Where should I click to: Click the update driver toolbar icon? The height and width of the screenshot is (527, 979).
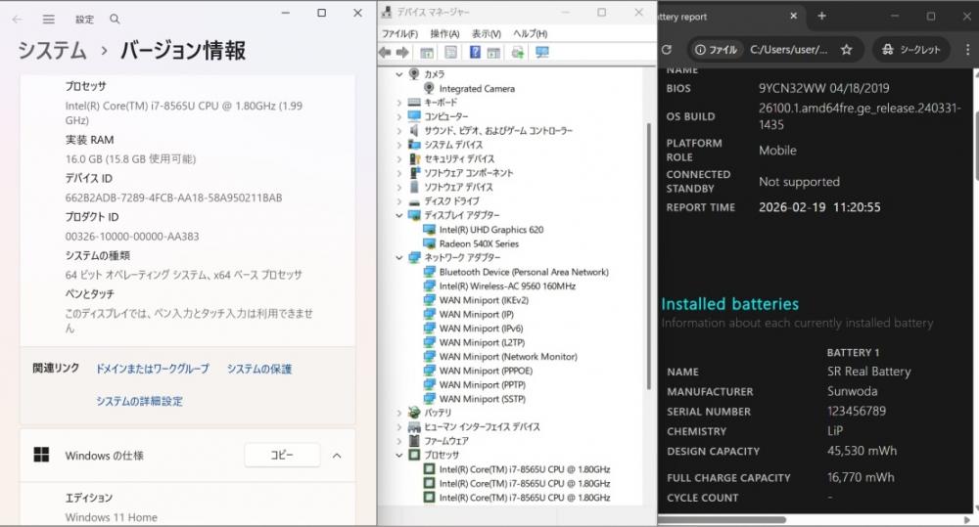517,53
